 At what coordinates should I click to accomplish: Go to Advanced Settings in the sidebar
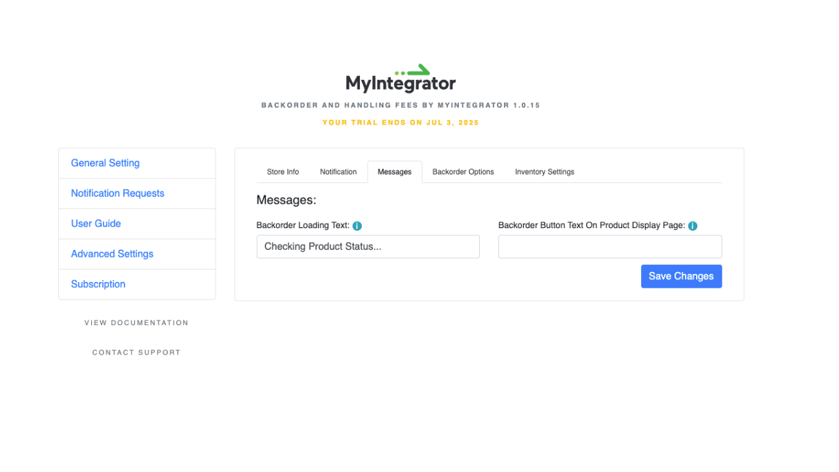[137, 254]
